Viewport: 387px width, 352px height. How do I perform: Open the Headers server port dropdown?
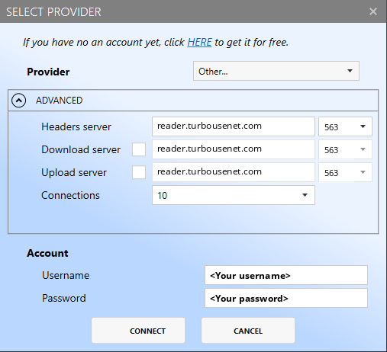(345, 126)
